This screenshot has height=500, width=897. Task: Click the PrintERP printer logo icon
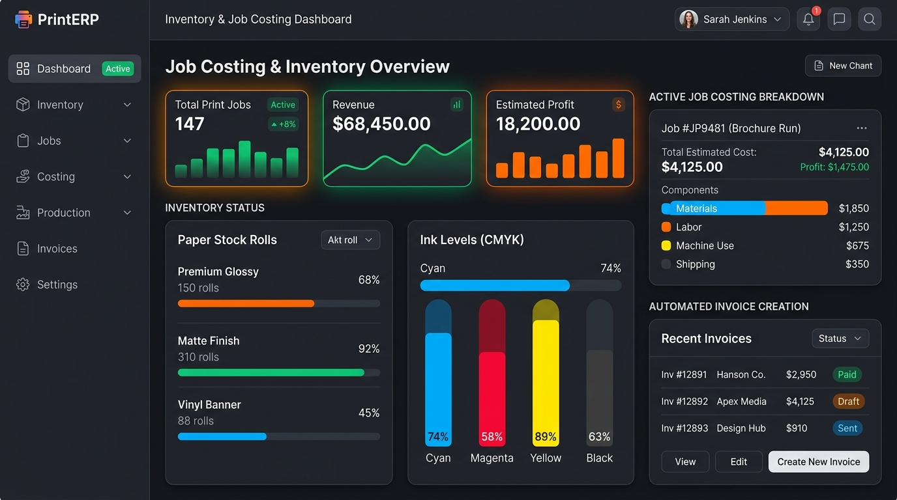(23, 20)
